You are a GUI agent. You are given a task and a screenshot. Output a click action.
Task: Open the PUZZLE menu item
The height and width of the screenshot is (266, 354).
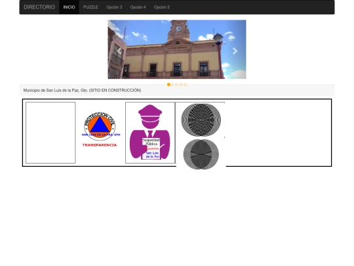[x=90, y=7]
